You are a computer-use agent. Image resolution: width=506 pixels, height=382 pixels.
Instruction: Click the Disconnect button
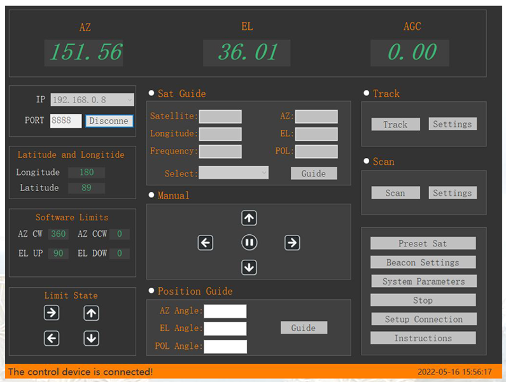tap(109, 121)
